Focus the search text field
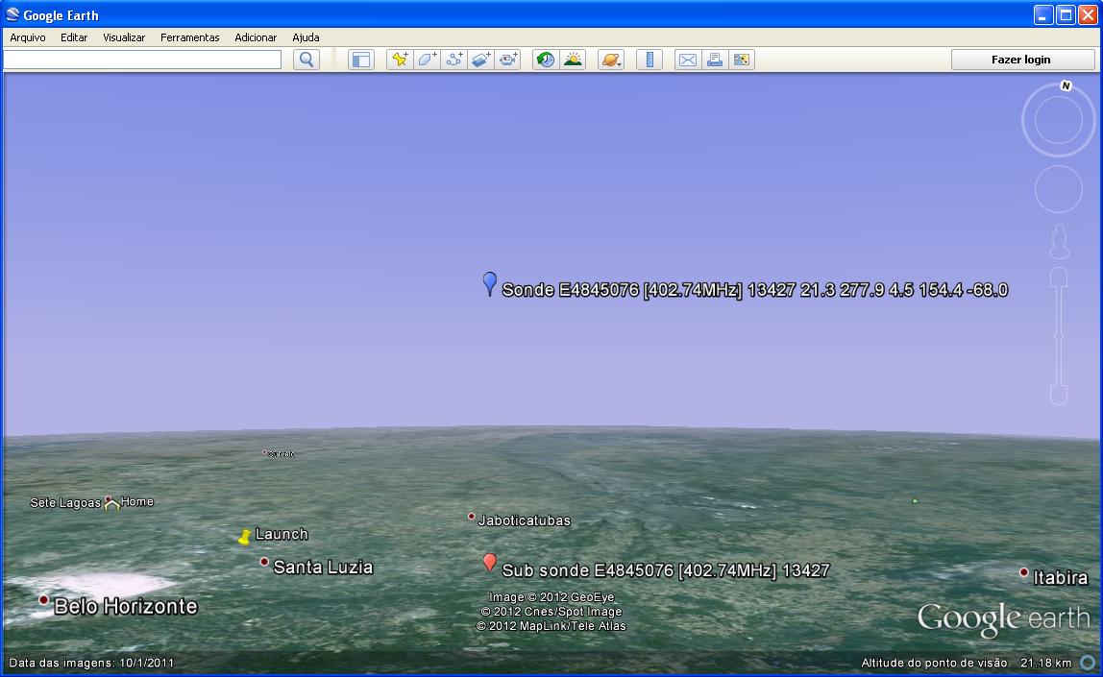 pyautogui.click(x=142, y=60)
